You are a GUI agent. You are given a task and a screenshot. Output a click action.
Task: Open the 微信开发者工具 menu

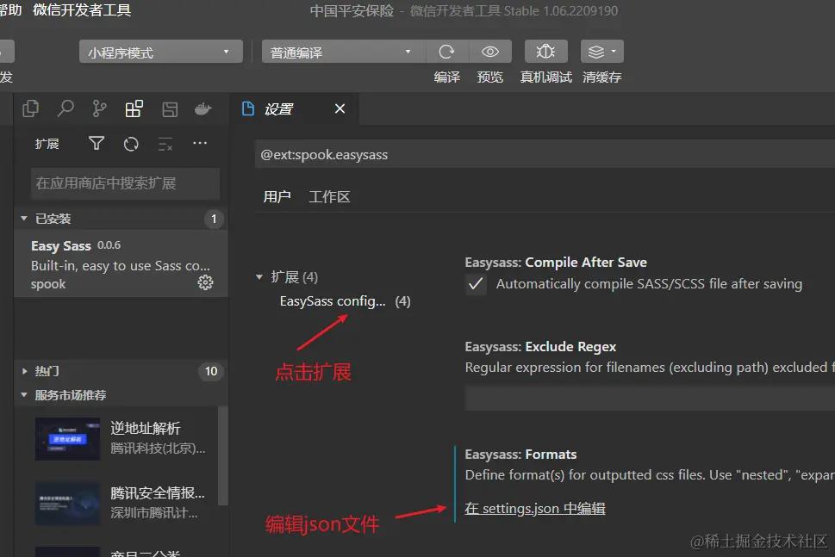pos(82,10)
